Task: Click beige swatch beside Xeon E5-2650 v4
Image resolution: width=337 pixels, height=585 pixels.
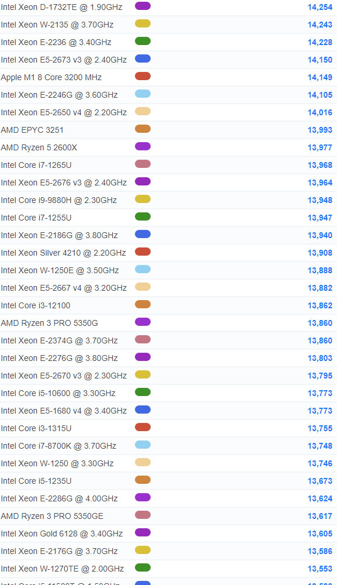Action: click(143, 111)
